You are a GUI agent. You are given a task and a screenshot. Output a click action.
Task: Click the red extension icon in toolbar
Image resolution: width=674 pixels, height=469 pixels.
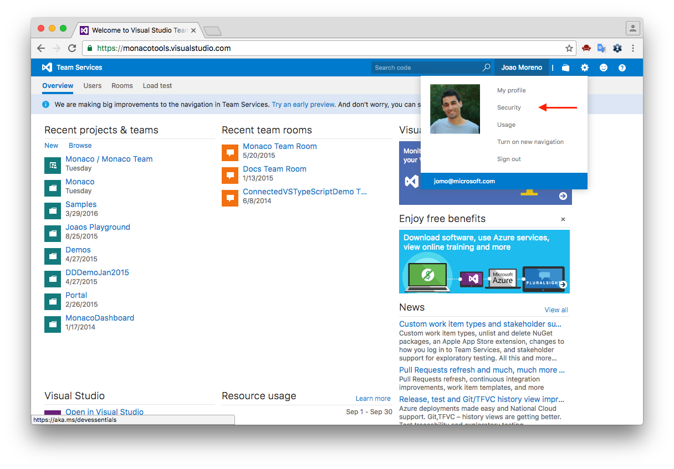586,48
